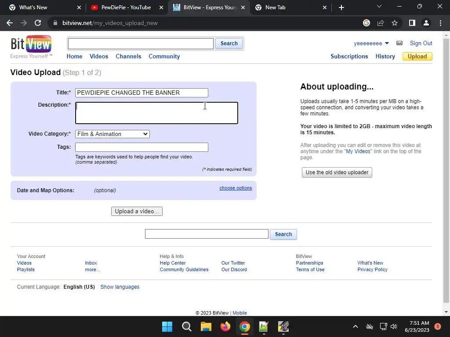Image resolution: width=450 pixels, height=337 pixels.
Task: Focus the bottom search input field
Action: tap(207, 234)
